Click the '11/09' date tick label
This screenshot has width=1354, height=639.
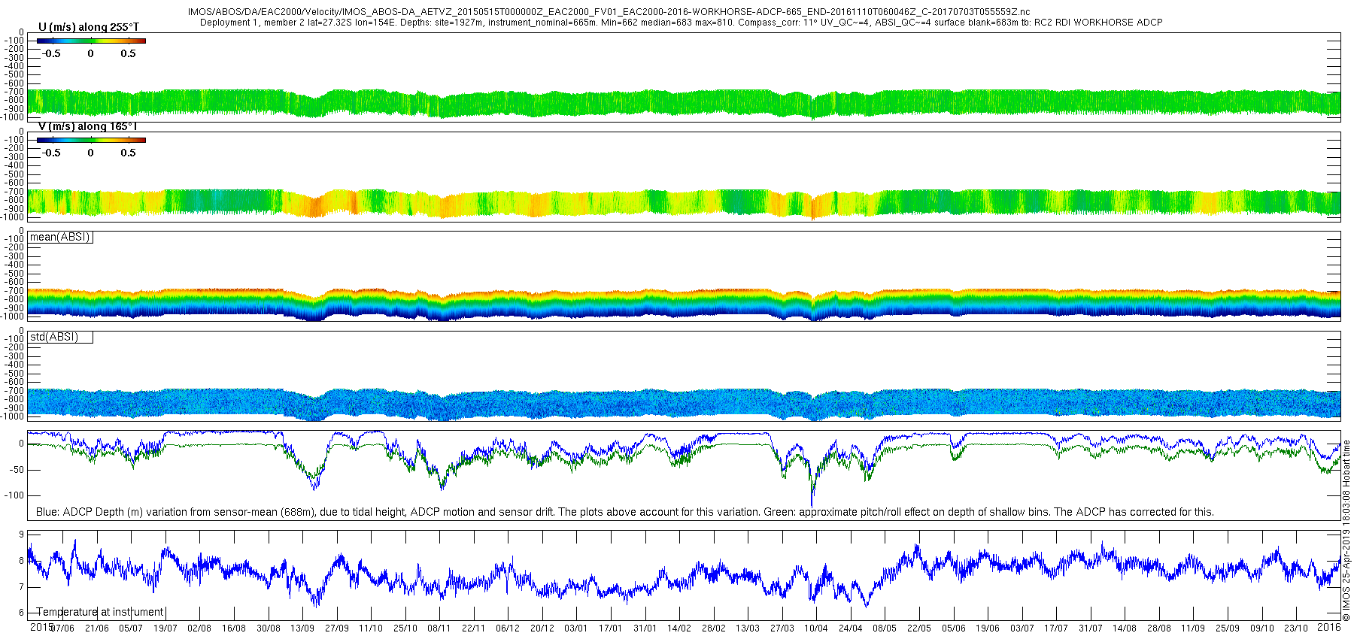pos(1193,628)
